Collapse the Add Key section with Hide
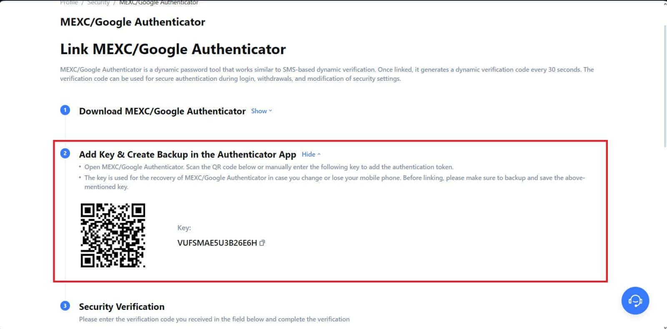 click(x=311, y=155)
